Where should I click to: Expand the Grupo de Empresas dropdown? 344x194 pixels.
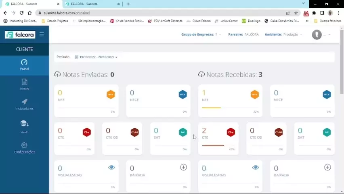point(201,35)
